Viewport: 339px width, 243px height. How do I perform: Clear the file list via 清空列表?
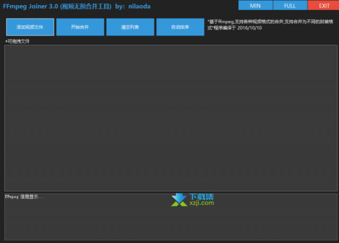(130, 27)
